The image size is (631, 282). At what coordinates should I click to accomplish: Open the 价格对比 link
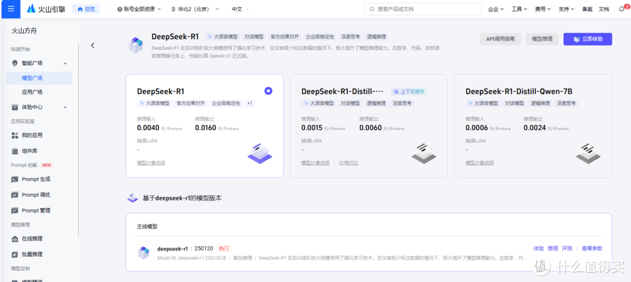[349, 163]
